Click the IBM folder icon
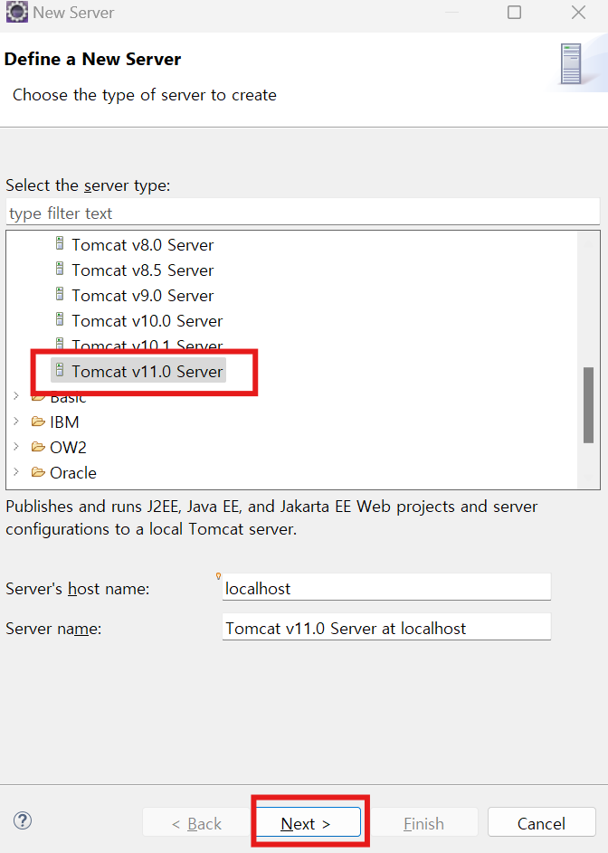608x853 pixels. [x=38, y=421]
